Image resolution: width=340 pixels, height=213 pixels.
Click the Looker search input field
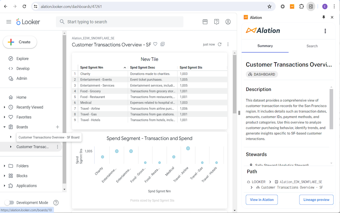(120, 22)
